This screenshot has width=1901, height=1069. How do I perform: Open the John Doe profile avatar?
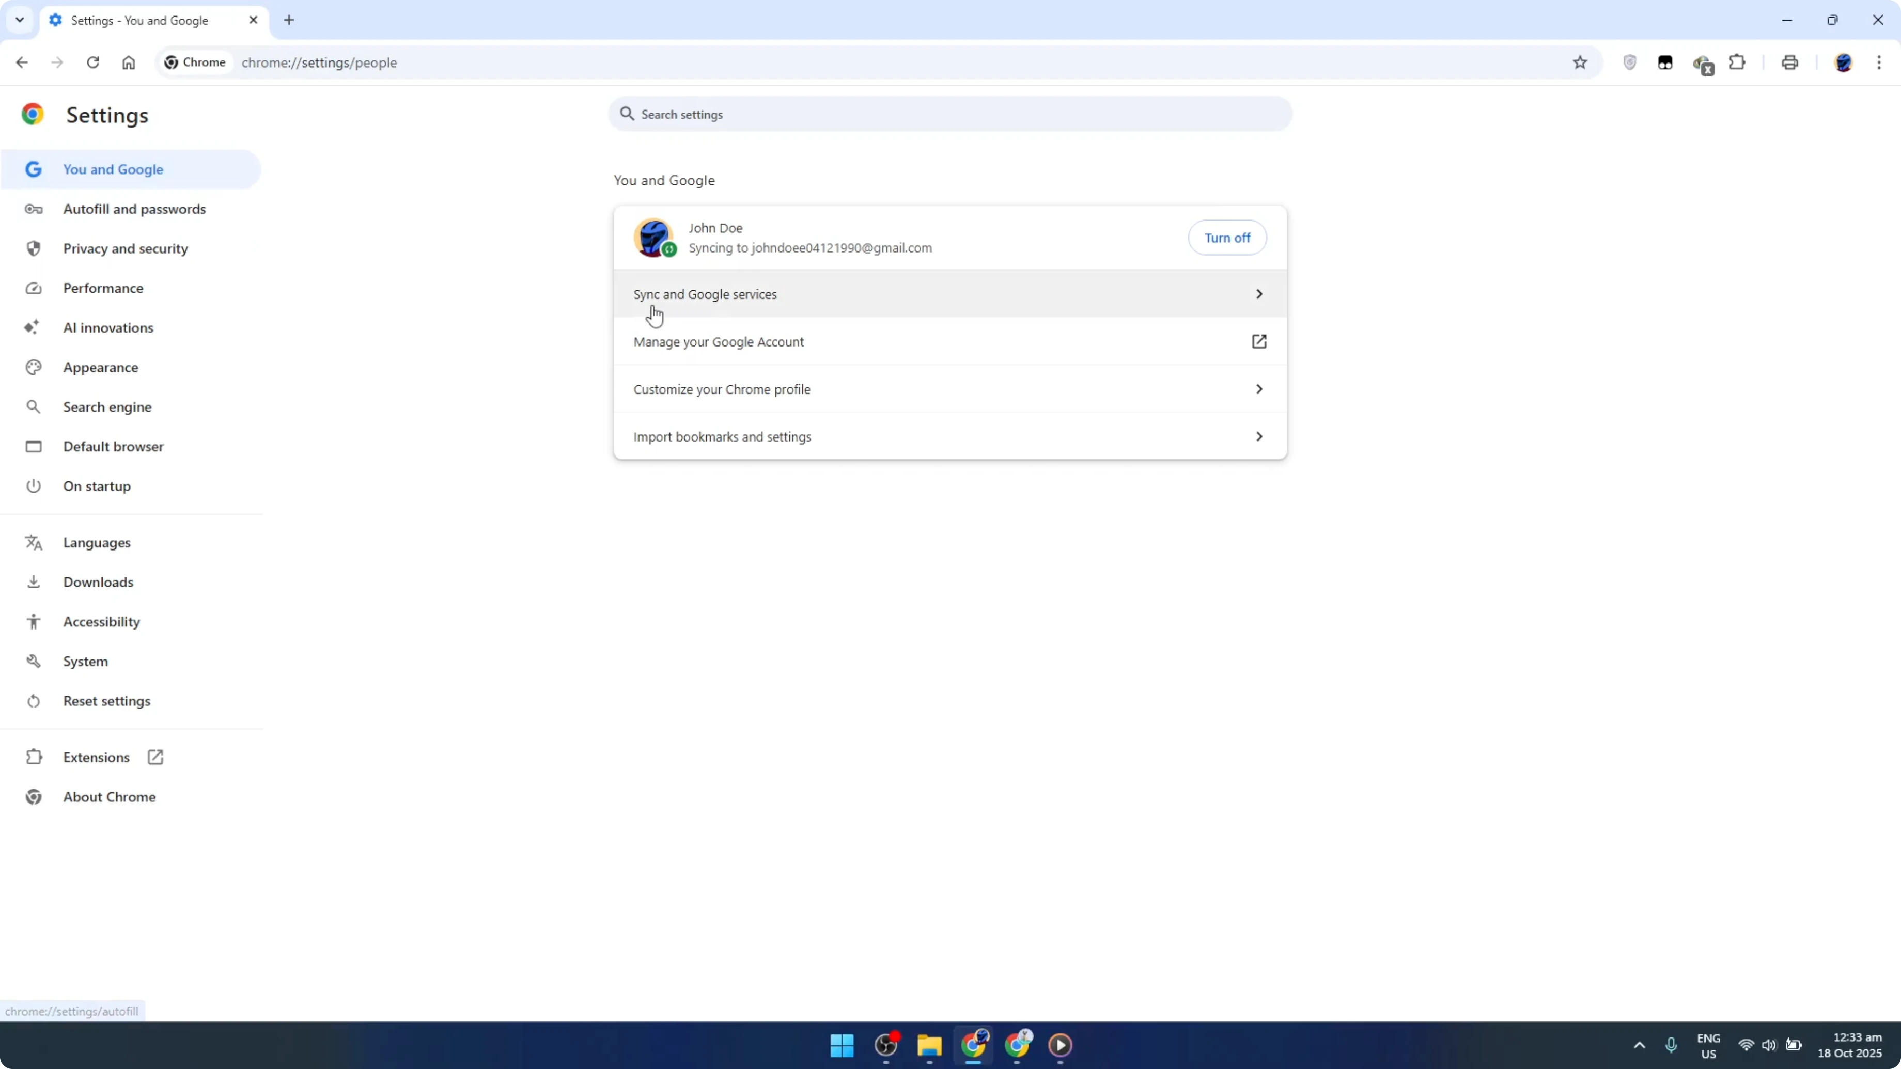pyautogui.click(x=654, y=238)
